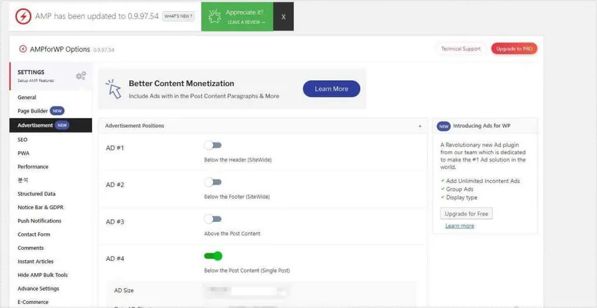This screenshot has height=308, width=597.
Task: Click 'Group Ads' feature text
Action: (460, 189)
